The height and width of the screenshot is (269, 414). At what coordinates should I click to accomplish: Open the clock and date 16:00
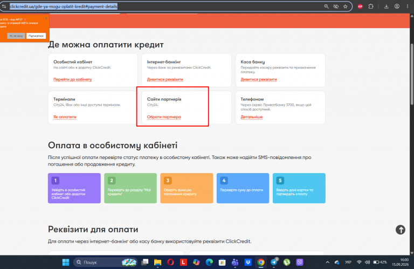400,262
